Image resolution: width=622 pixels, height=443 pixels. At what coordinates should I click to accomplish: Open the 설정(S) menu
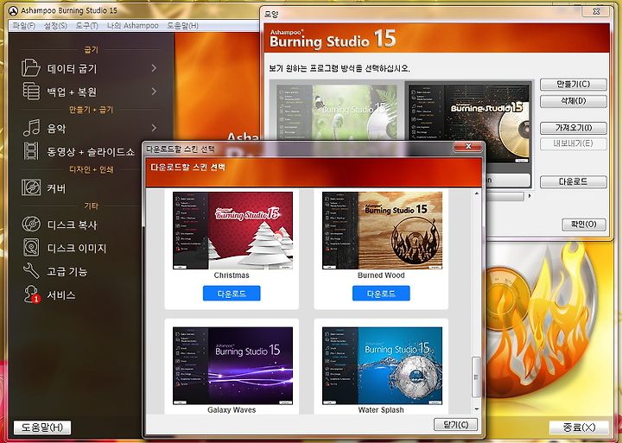tap(55, 26)
